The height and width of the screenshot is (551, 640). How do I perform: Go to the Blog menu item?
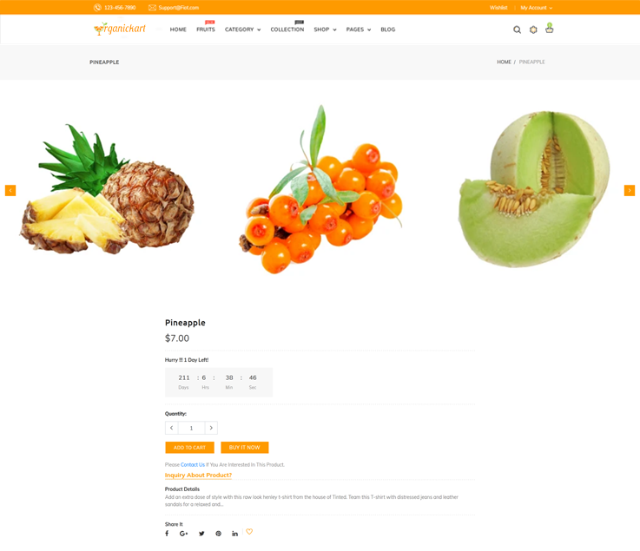pos(388,30)
